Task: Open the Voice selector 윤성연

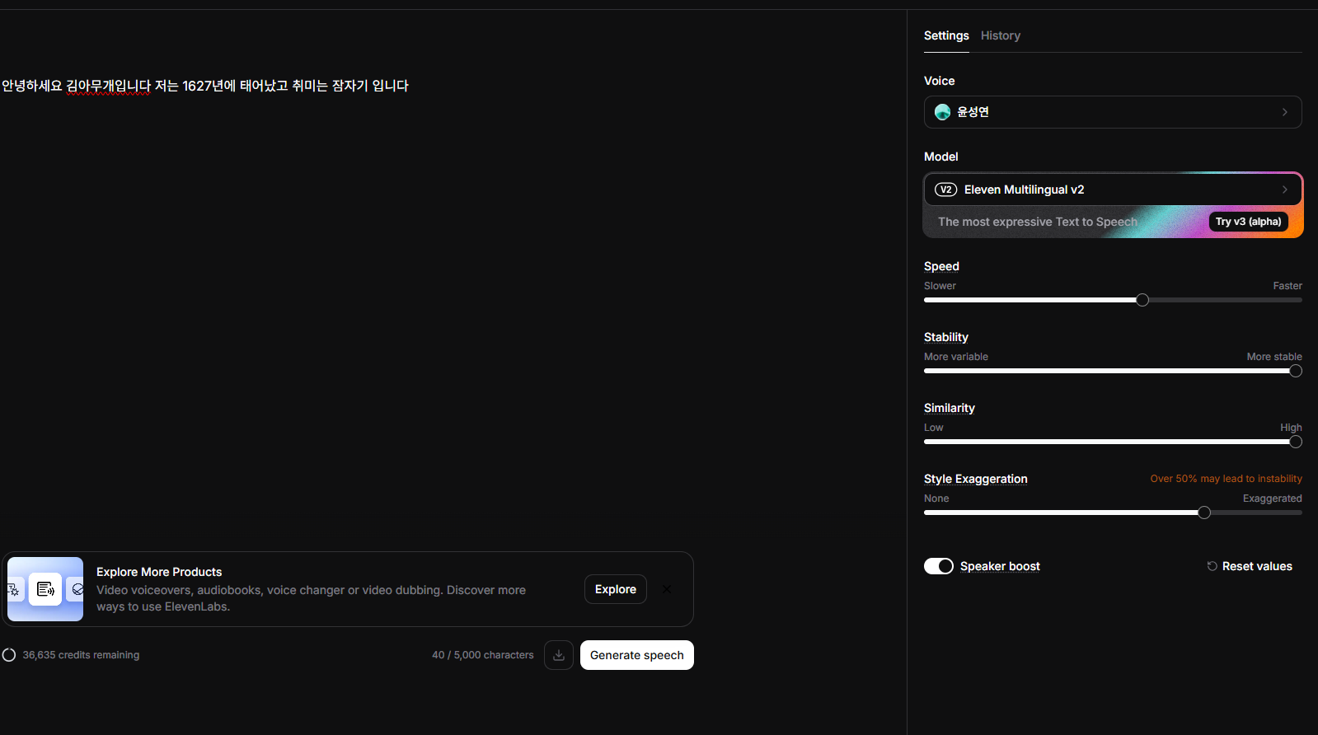Action: coord(1113,112)
